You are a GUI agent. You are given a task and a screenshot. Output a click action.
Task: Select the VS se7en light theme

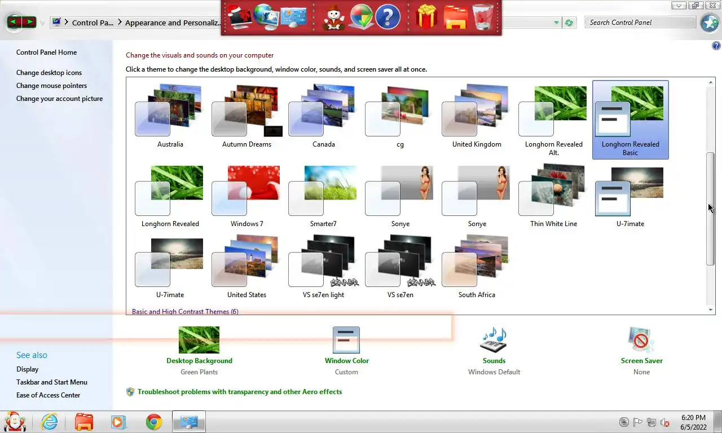pos(323,267)
